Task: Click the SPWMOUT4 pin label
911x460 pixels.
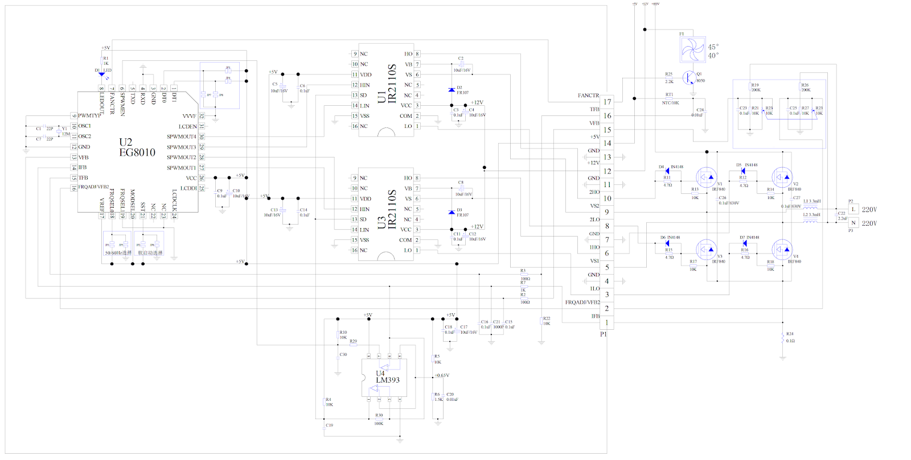Action: coord(182,136)
